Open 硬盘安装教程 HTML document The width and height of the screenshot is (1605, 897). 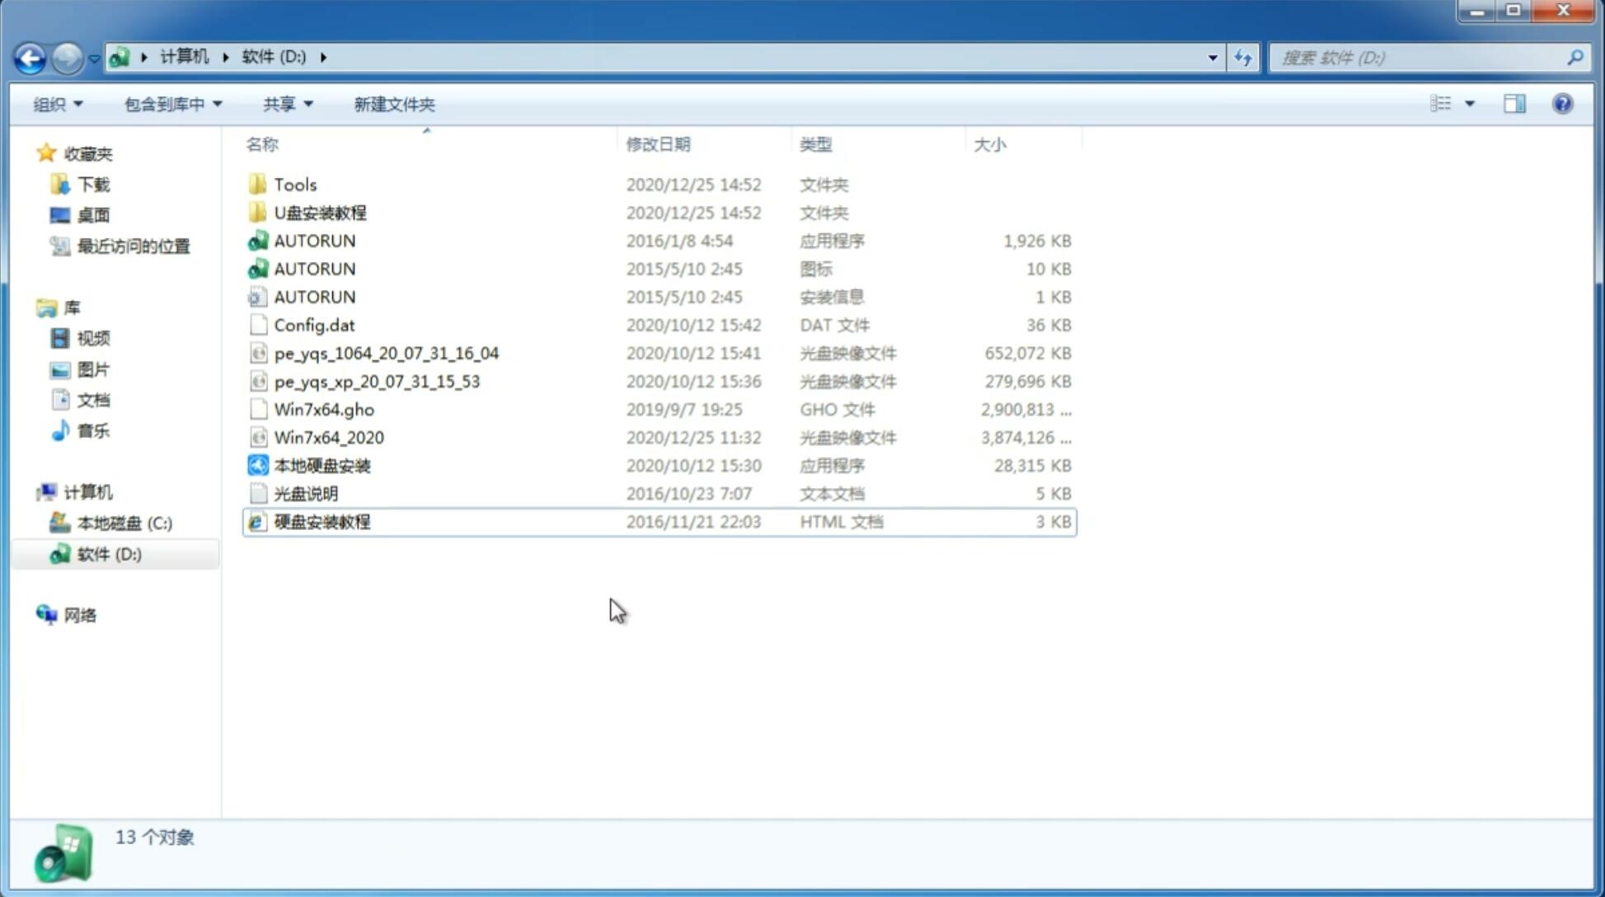pyautogui.click(x=321, y=521)
